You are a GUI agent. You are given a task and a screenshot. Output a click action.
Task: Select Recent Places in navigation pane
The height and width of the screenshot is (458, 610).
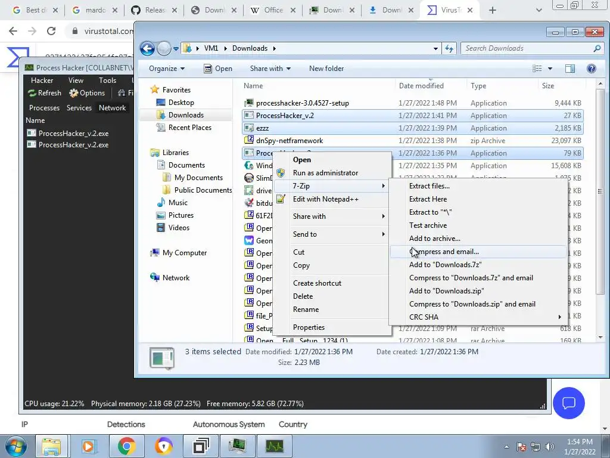point(190,128)
